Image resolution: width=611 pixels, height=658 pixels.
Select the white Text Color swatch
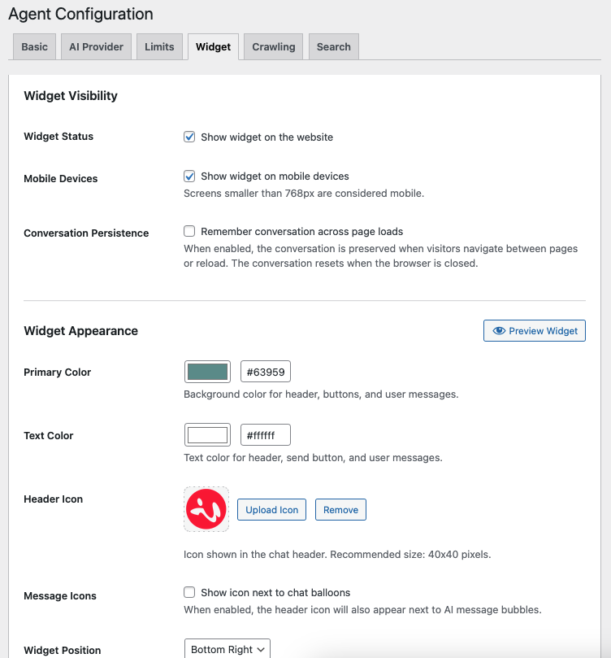207,434
